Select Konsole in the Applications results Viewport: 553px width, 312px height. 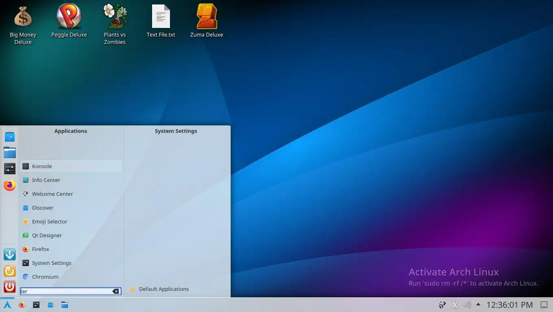click(x=71, y=166)
